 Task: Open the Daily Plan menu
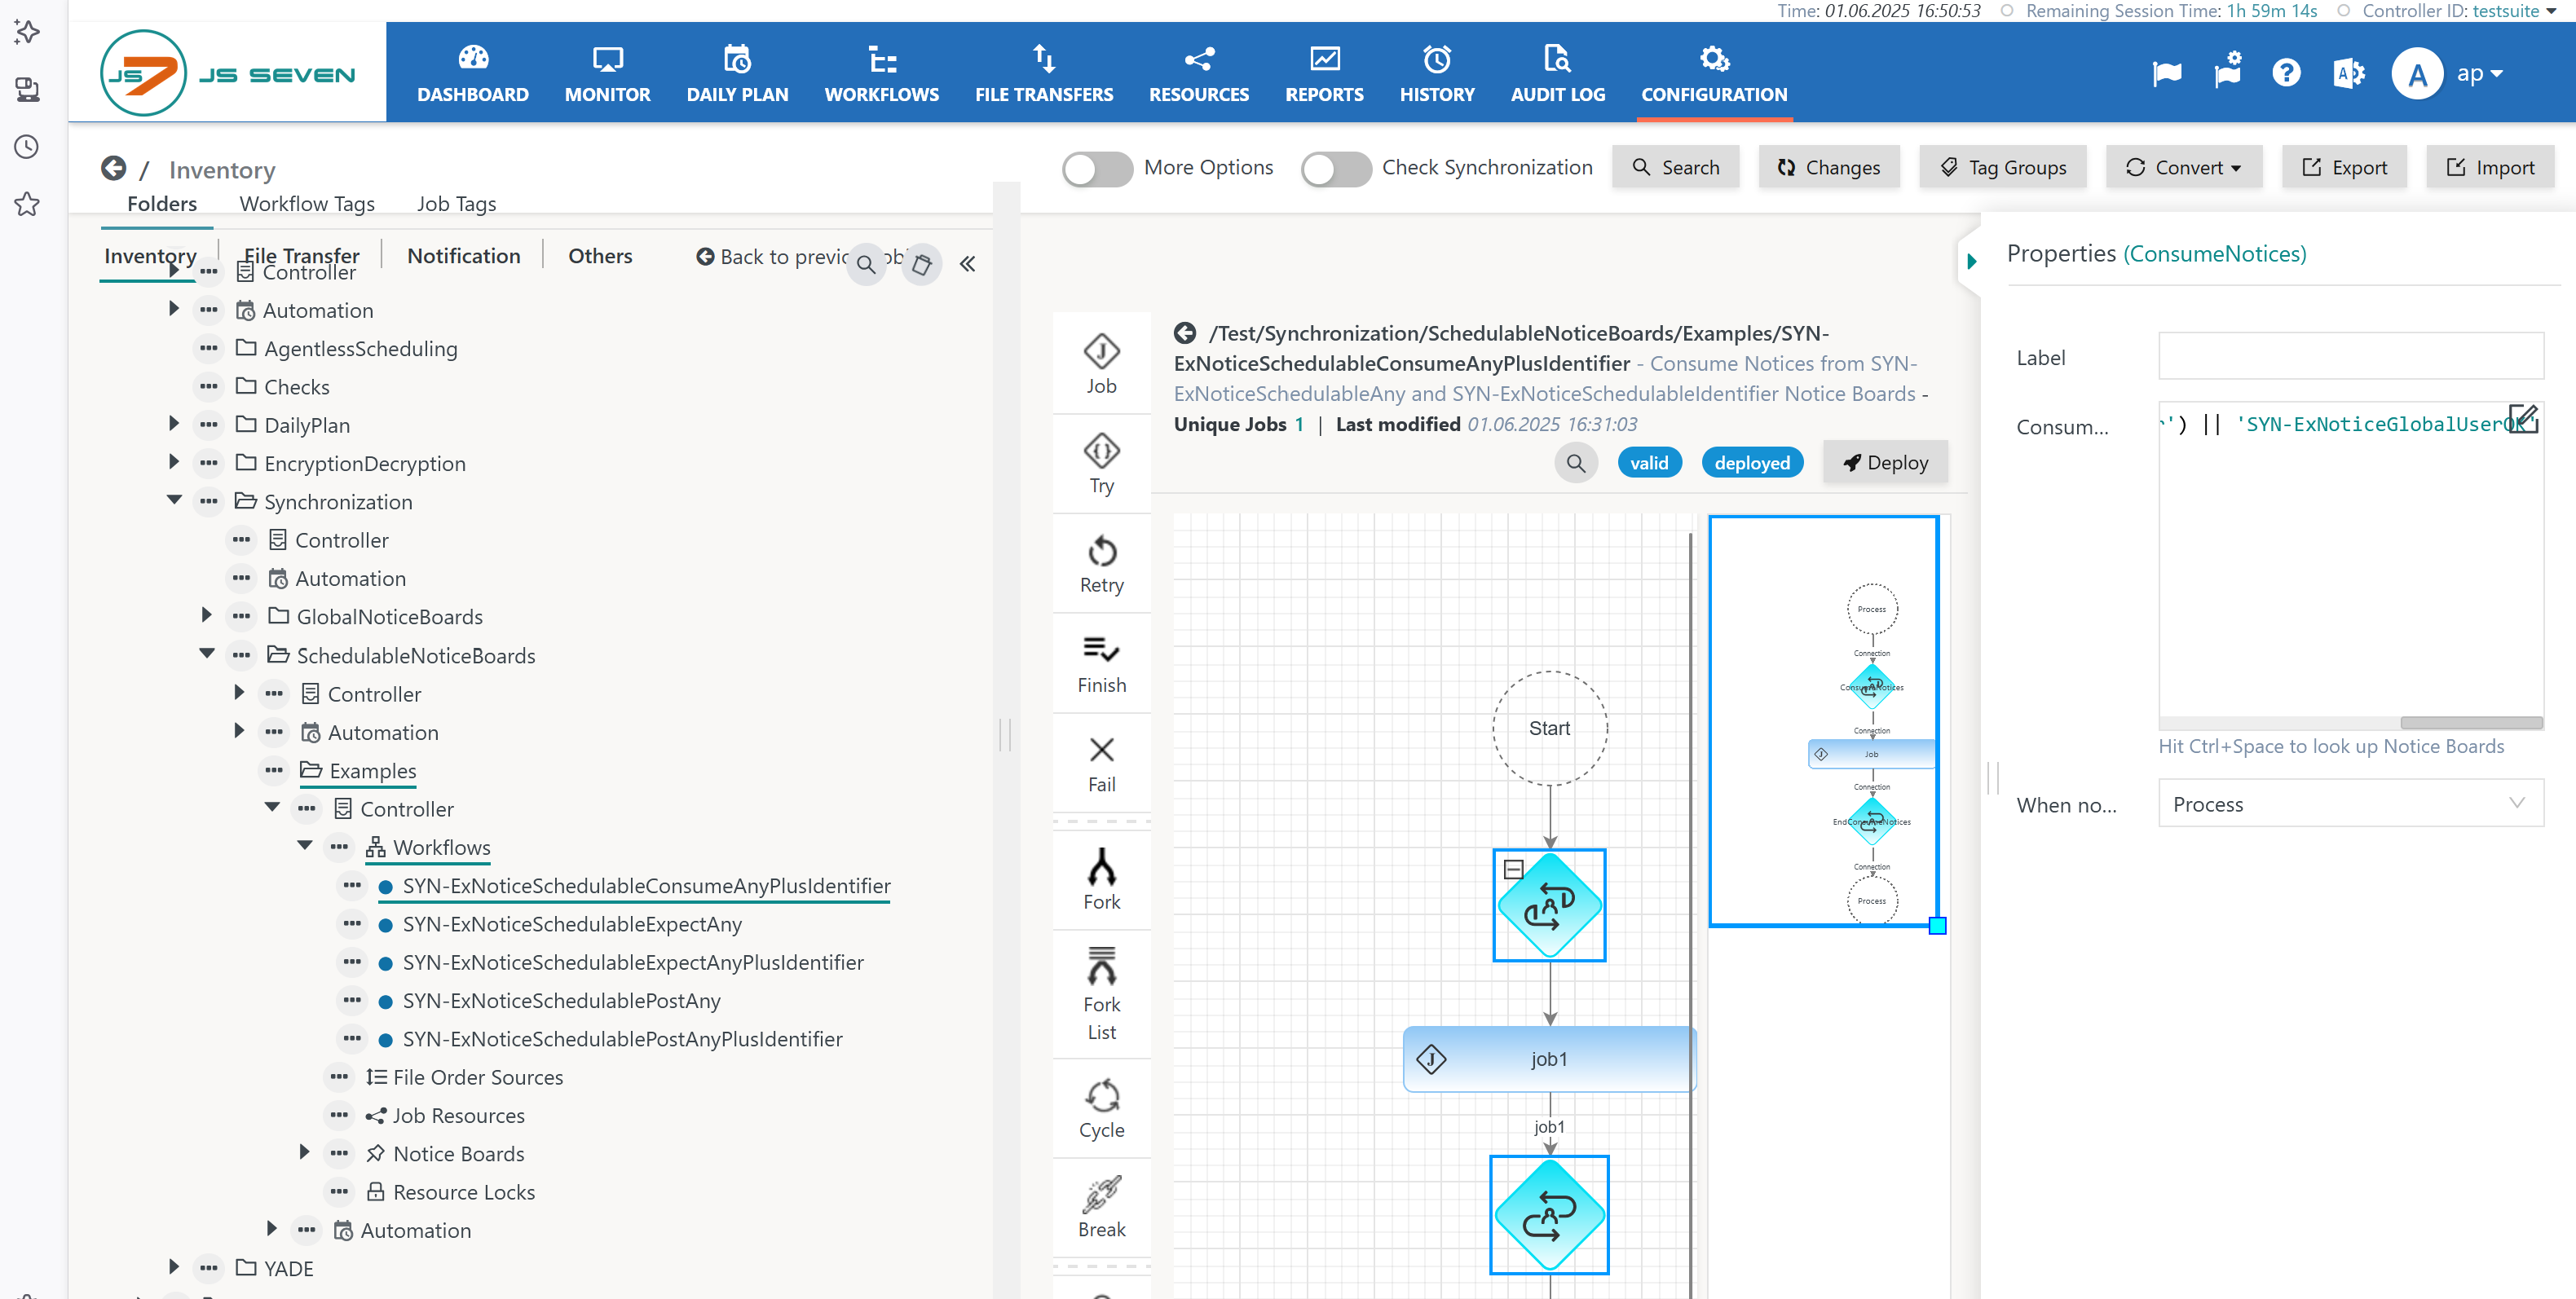tap(737, 74)
